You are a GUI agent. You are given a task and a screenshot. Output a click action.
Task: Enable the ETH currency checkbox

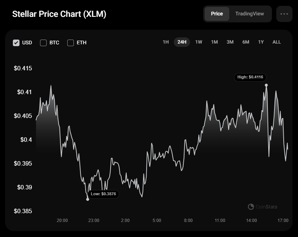[x=71, y=43]
